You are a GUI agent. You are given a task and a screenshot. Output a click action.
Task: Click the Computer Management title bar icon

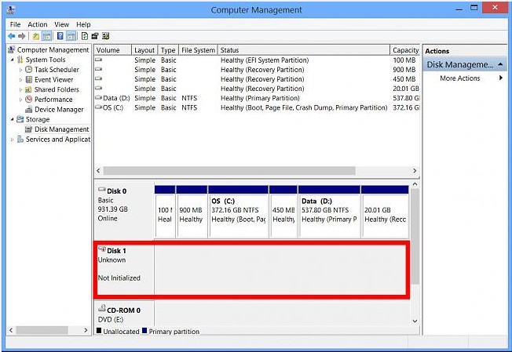11,9
